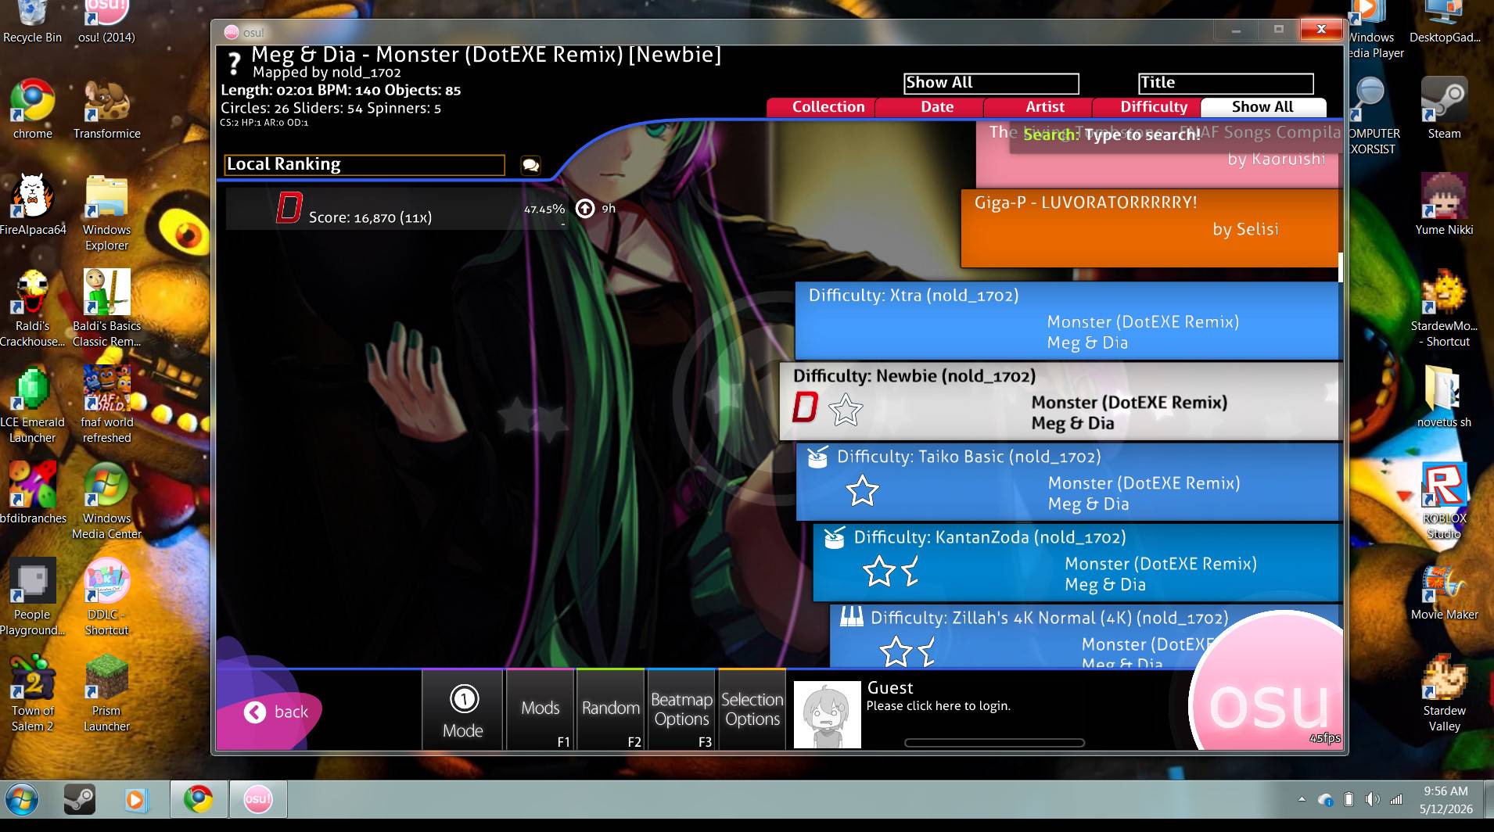Show hidden system tray icons
The image size is (1494, 832).
pos(1302,799)
